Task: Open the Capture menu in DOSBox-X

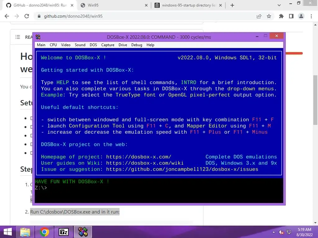Action: pos(108,45)
